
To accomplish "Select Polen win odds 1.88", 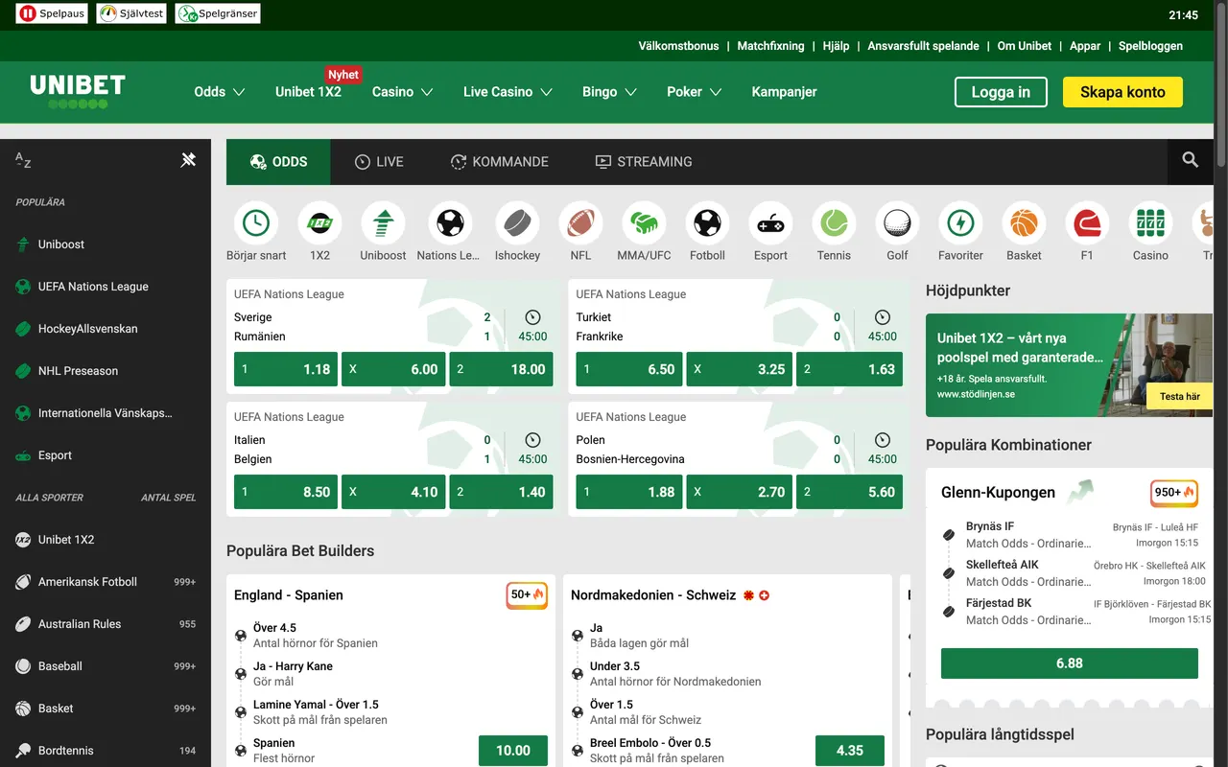I will click(x=629, y=492).
